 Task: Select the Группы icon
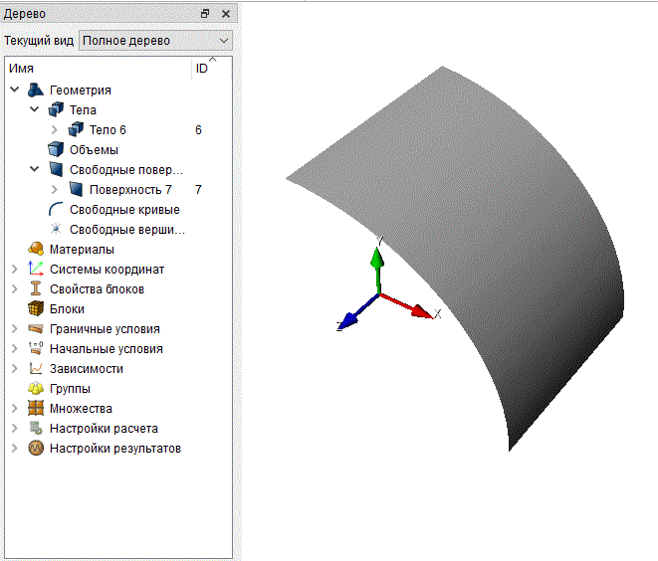pyautogui.click(x=36, y=388)
